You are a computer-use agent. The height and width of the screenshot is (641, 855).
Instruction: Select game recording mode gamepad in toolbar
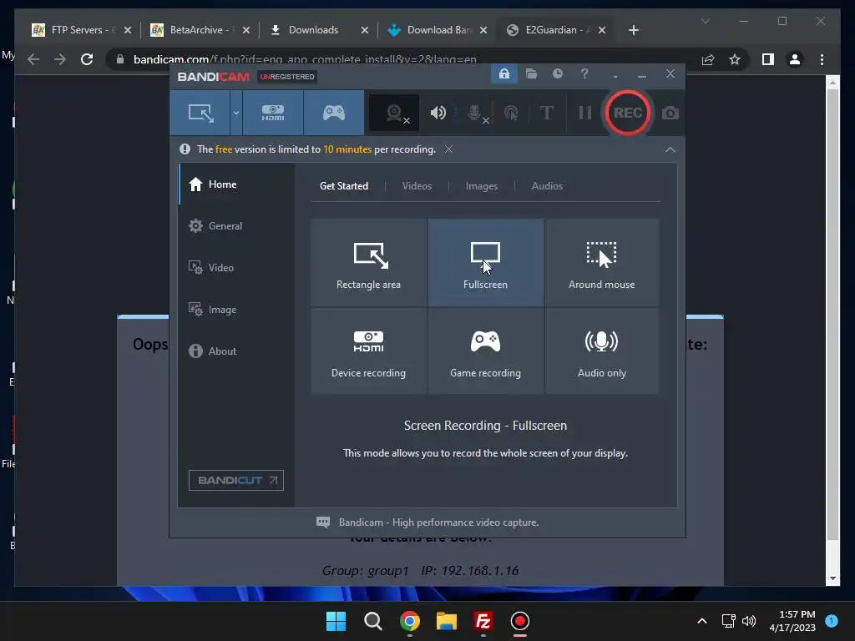point(334,113)
